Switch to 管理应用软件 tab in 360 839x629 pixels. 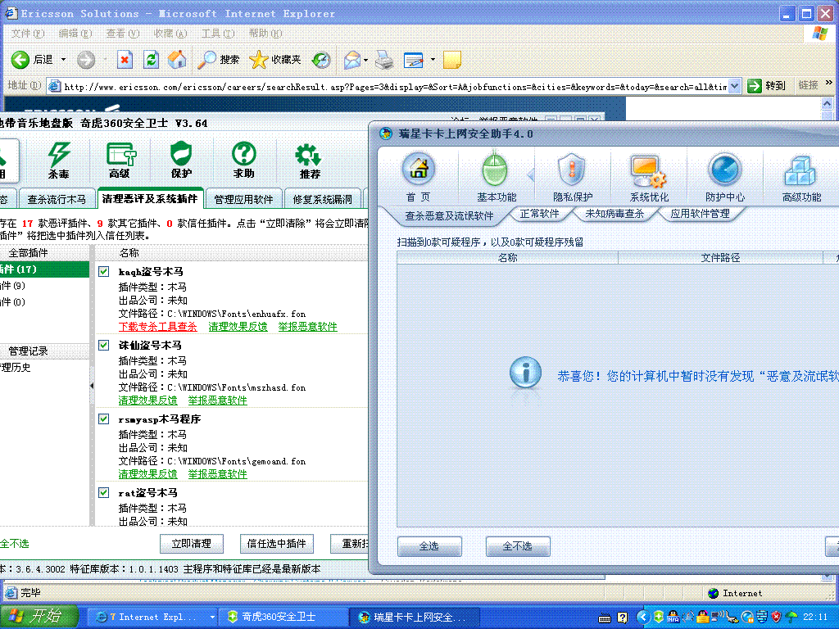(243, 200)
